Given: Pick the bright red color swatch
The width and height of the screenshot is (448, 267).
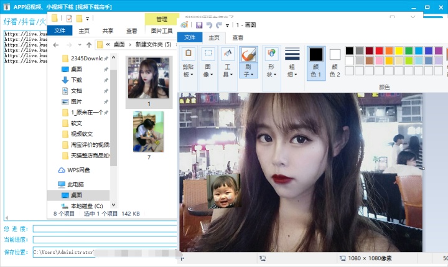Looking at the screenshot, I should pos(379,51).
